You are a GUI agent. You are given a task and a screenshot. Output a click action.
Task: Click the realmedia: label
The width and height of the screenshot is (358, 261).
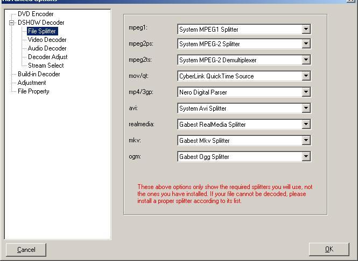pos(142,124)
